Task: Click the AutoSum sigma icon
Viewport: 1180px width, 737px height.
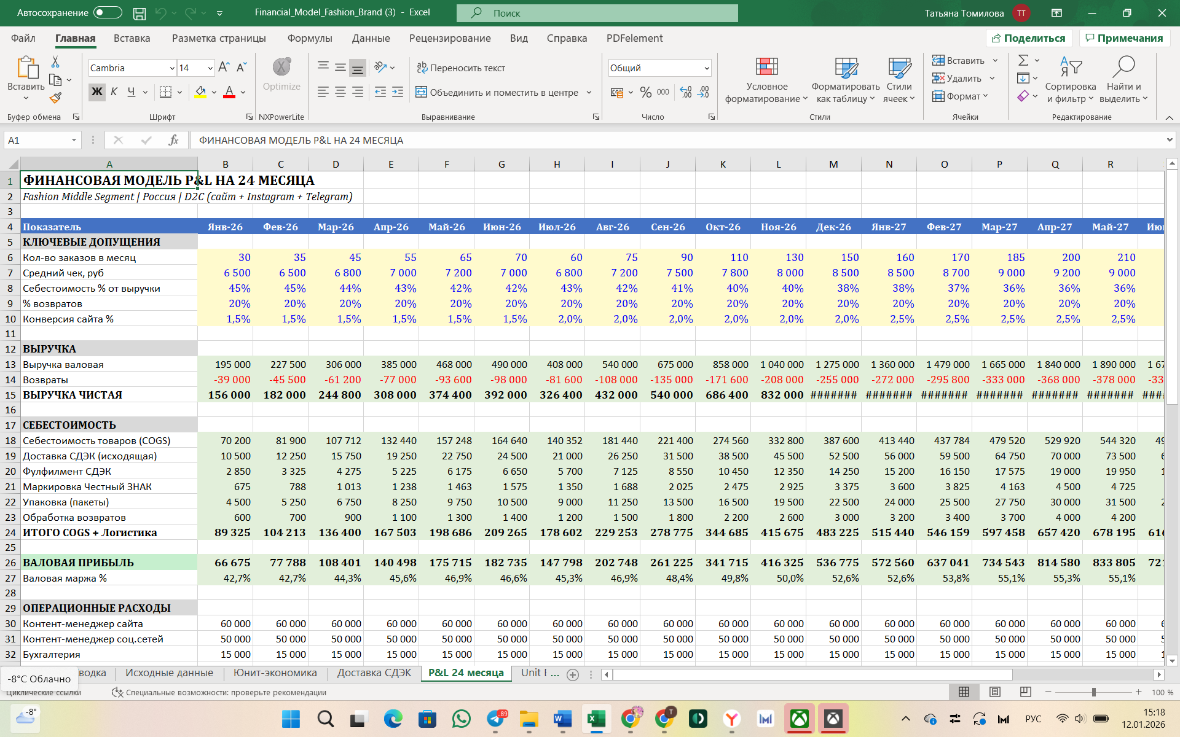Action: (1023, 60)
